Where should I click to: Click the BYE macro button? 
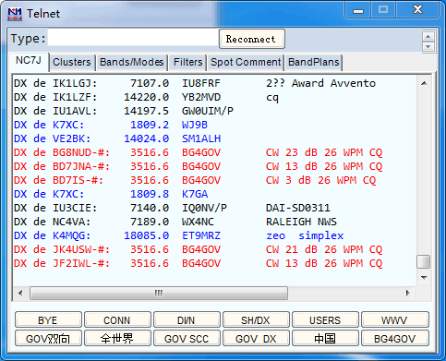48,319
